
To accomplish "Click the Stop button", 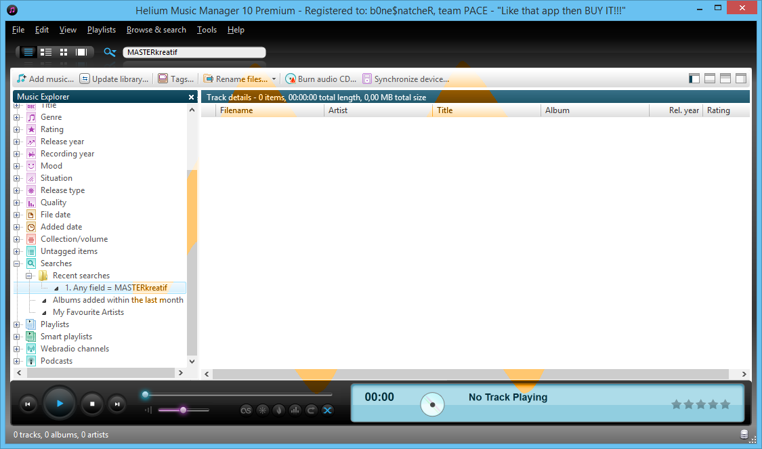I will coord(92,404).
